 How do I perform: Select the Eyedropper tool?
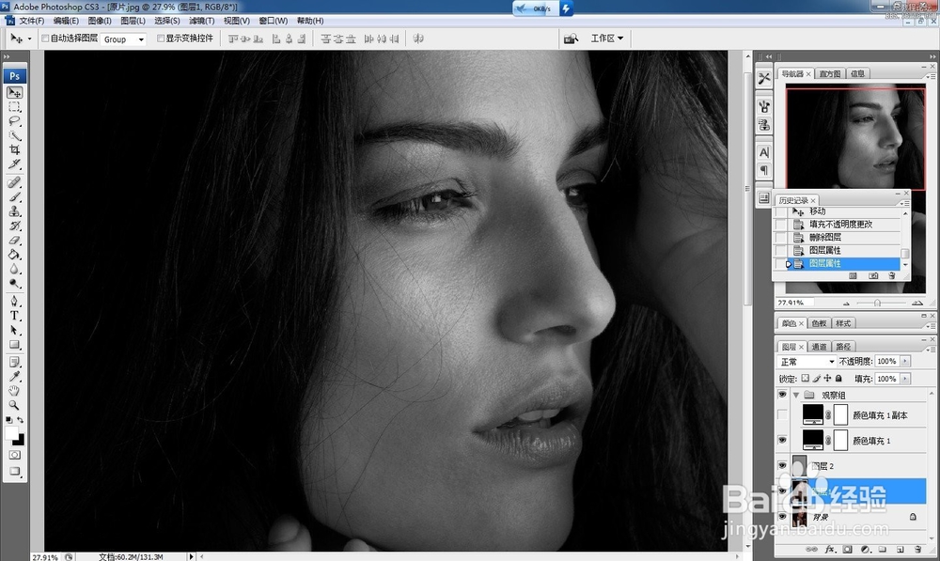[14, 377]
